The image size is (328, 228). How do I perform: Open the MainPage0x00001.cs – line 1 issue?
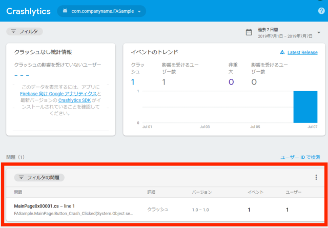click(x=45, y=206)
